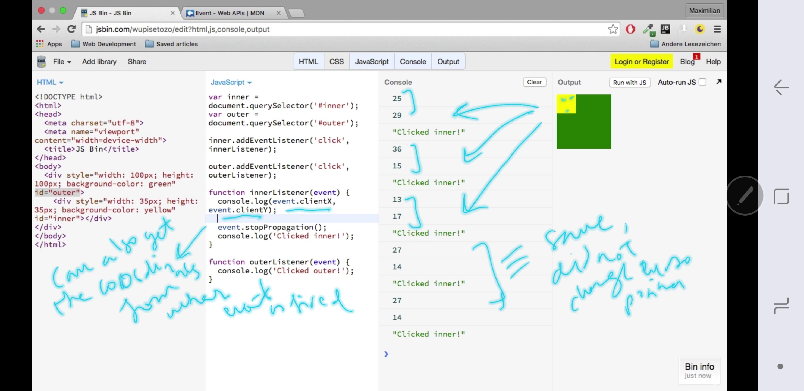Image resolution: width=804 pixels, height=391 pixels.
Task: Click the Login or Register button
Action: click(641, 61)
